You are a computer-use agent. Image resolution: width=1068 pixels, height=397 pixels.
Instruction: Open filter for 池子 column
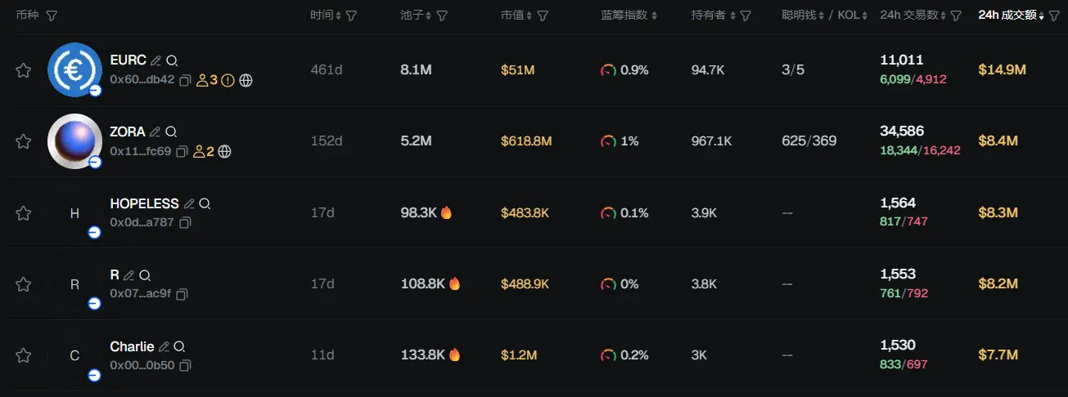[442, 16]
